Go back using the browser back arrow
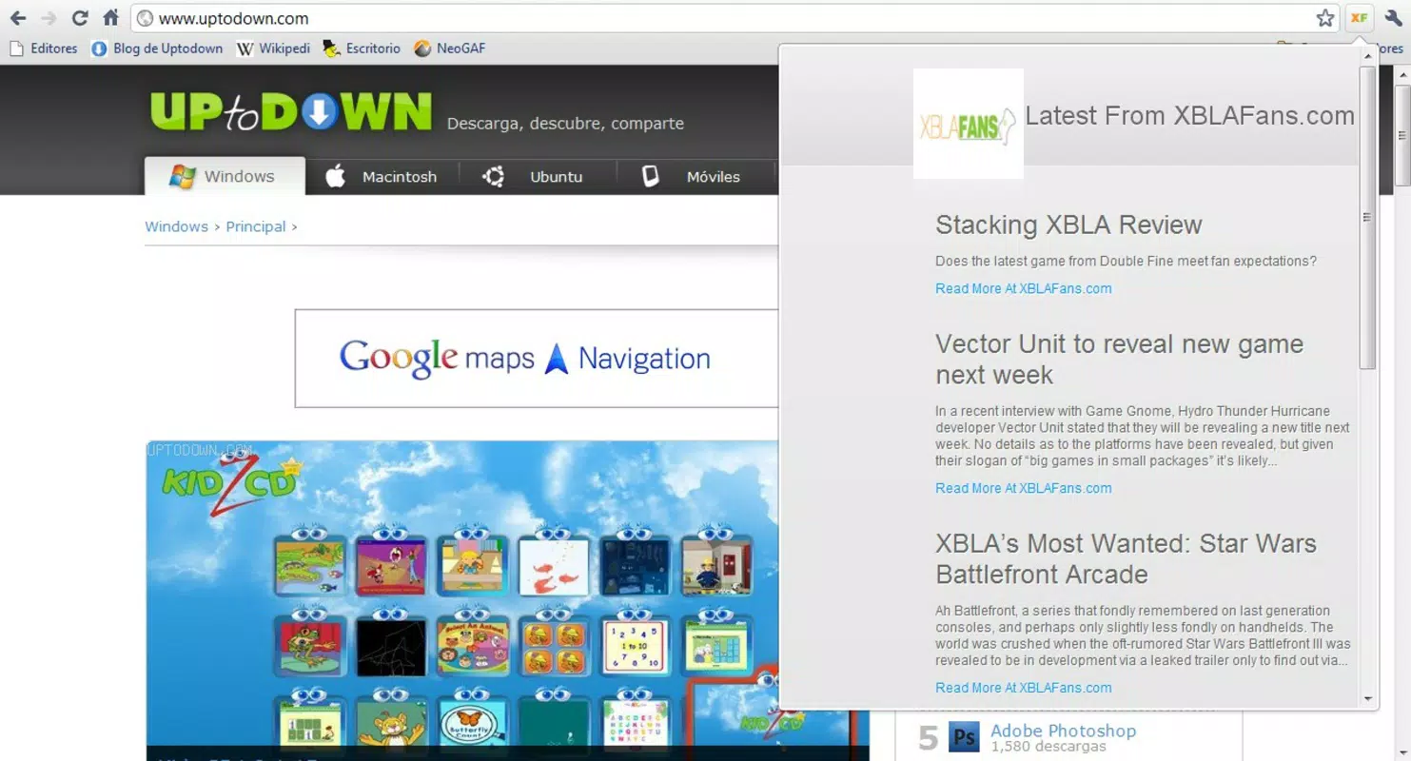The image size is (1411, 761). click(18, 18)
